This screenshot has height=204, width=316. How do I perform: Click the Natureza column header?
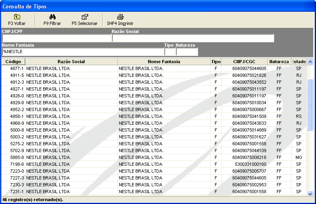click(279, 62)
